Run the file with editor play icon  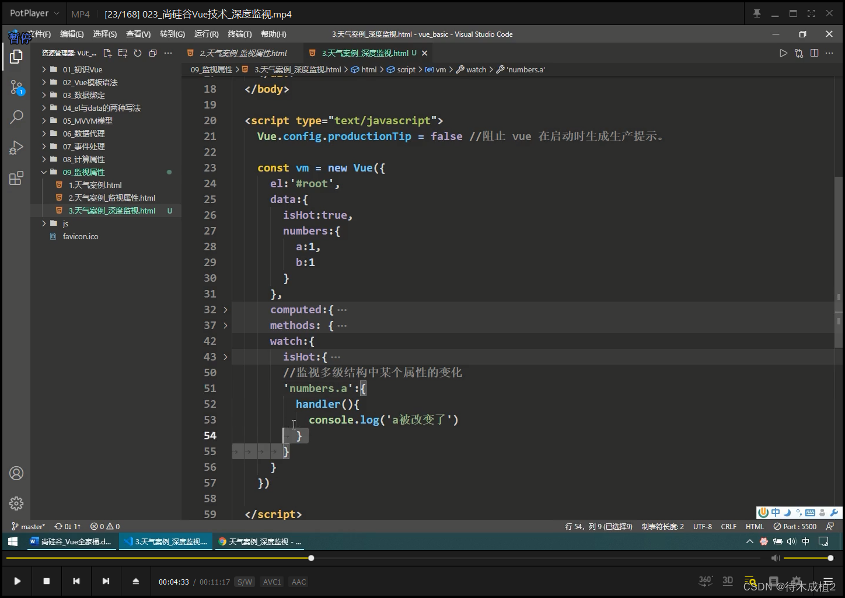(x=783, y=53)
